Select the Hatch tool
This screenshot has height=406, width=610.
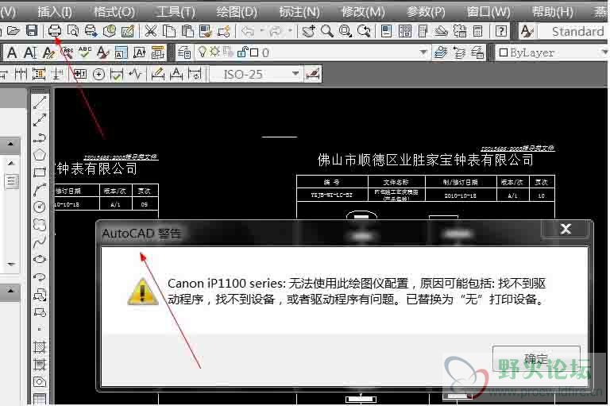(x=40, y=347)
